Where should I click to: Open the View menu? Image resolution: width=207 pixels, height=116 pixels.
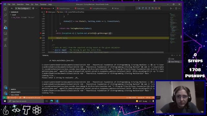click(27, 4)
